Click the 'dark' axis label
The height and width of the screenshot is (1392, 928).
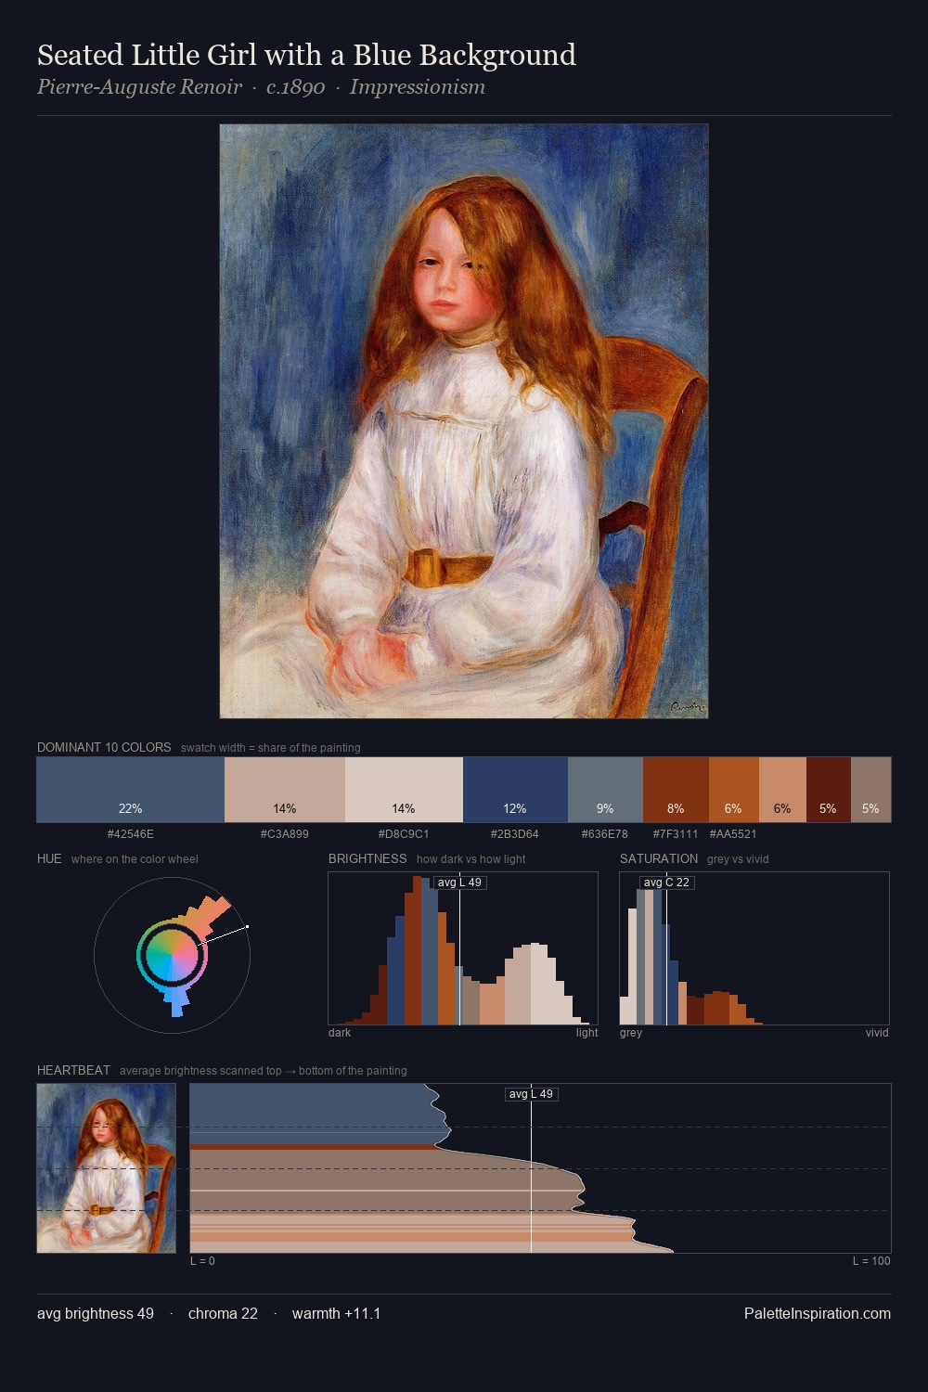click(340, 1033)
